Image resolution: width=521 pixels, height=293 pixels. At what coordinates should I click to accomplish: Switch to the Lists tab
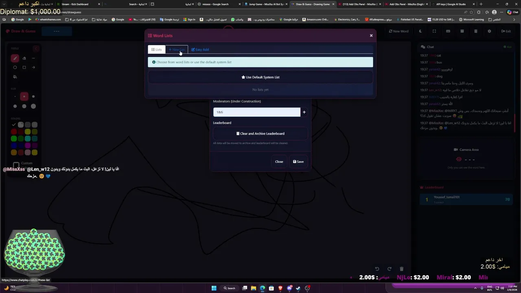[157, 50]
